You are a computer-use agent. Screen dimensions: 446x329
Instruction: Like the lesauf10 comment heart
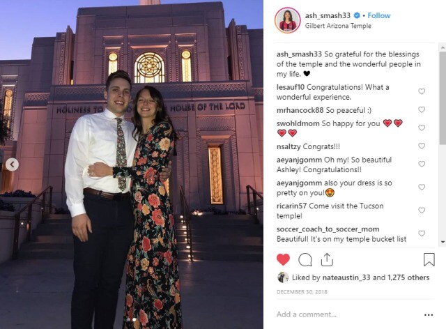tap(422, 91)
